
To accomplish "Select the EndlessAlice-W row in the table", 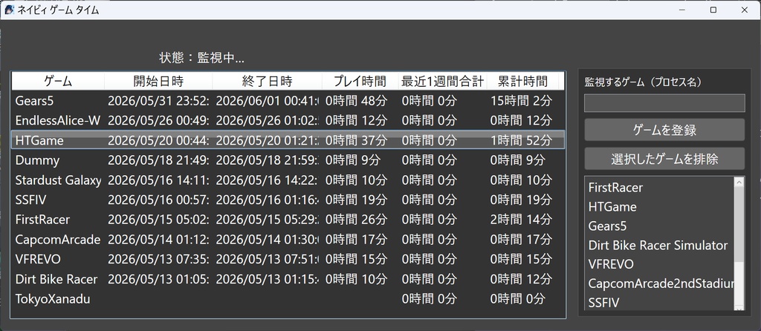I will point(288,120).
